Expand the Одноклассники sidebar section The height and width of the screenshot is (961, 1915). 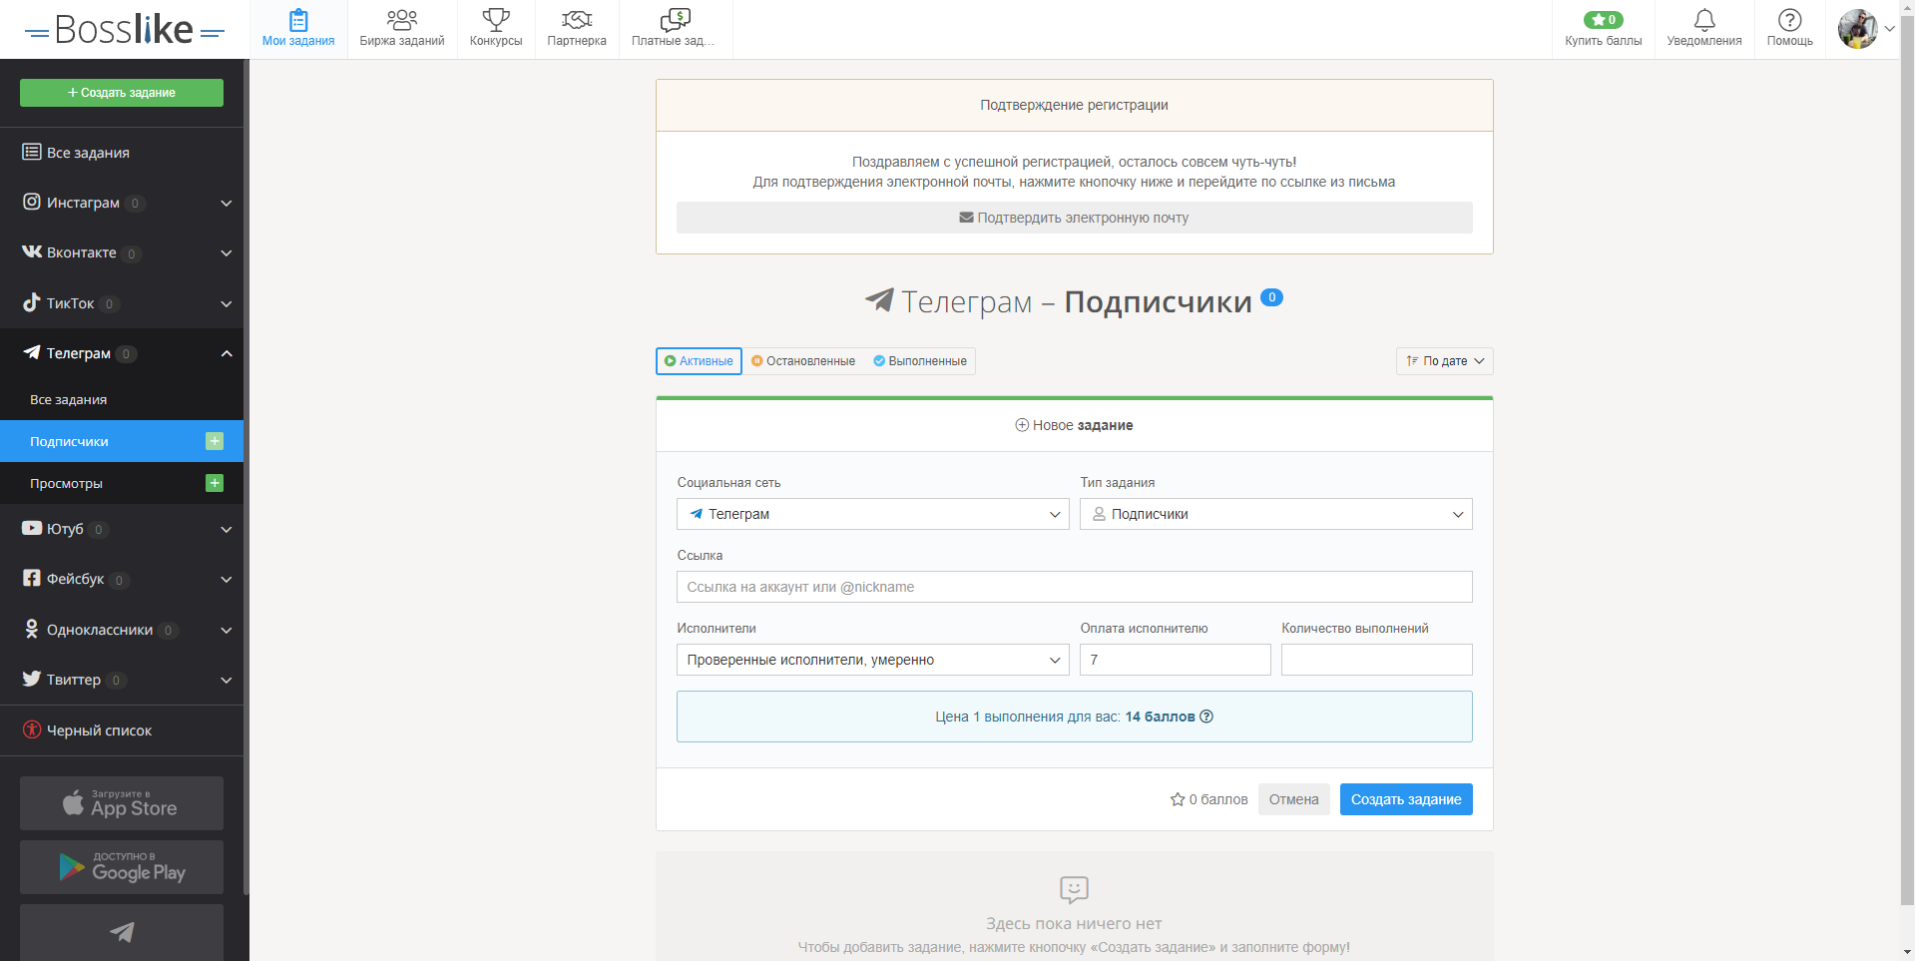227,630
